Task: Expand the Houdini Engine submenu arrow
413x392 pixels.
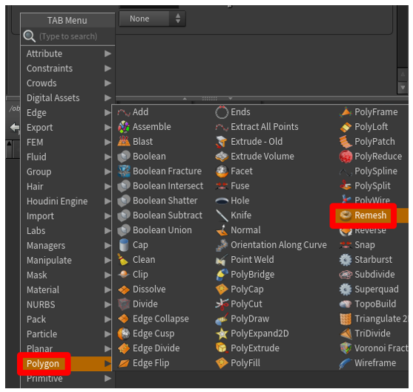Action: pyautogui.click(x=108, y=201)
